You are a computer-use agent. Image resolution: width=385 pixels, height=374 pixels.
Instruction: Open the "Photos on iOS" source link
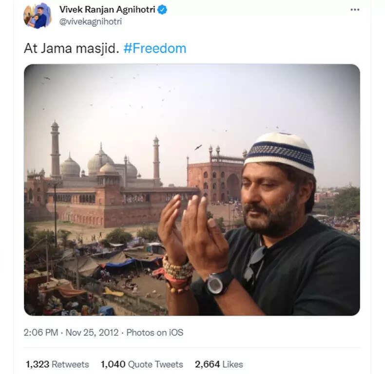click(x=154, y=333)
